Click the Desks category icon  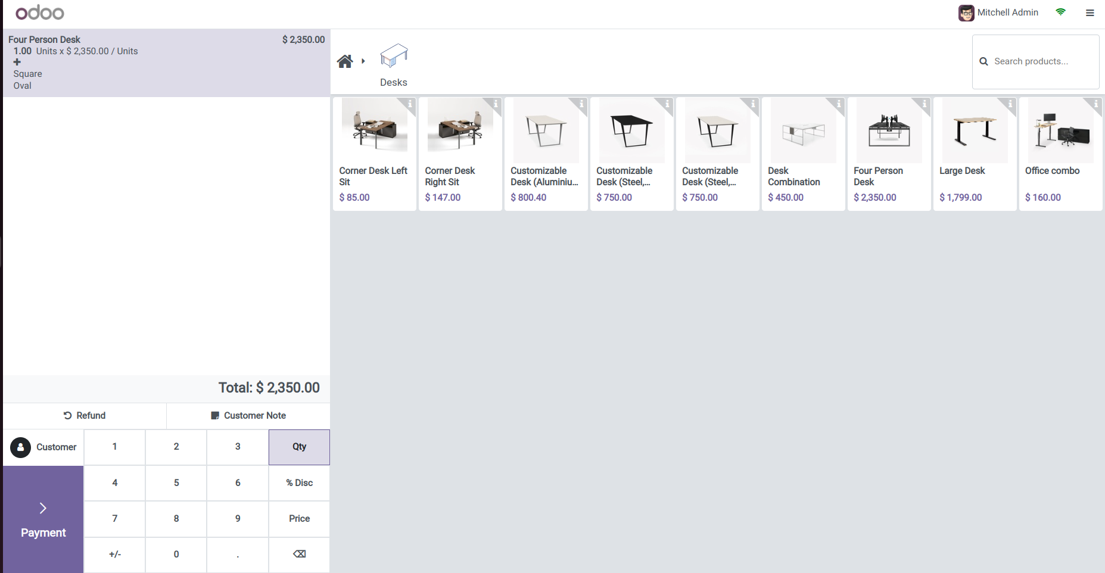tap(394, 57)
